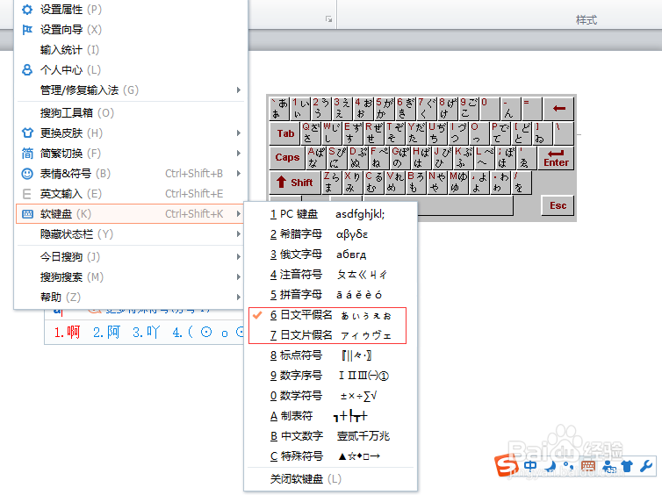This screenshot has height=495, width=662.
Task: Open 设置属性 (P) menu entry
Action: 130,10
